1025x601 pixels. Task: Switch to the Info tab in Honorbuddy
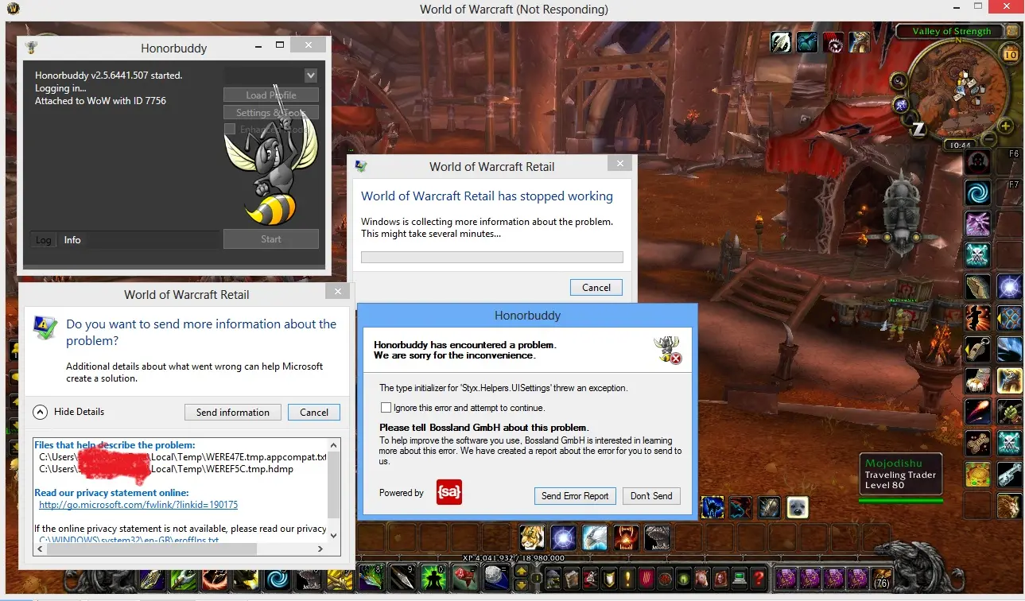click(72, 240)
